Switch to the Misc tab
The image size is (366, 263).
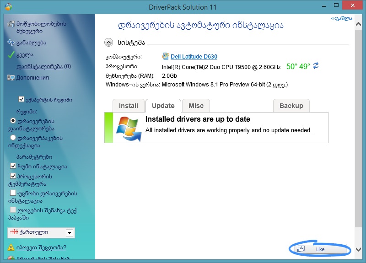click(196, 106)
